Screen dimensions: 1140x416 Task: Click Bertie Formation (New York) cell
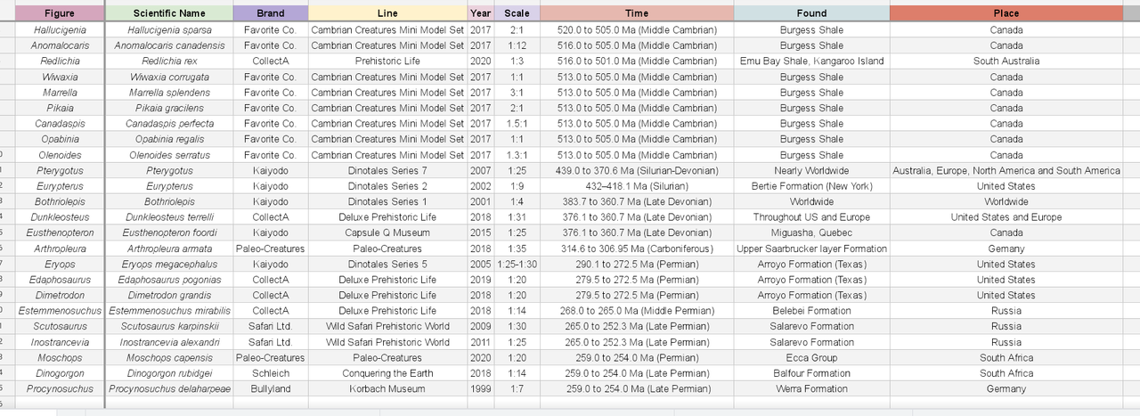tap(811, 186)
